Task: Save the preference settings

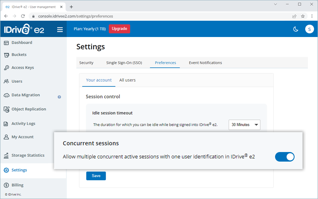Action: pos(96,176)
